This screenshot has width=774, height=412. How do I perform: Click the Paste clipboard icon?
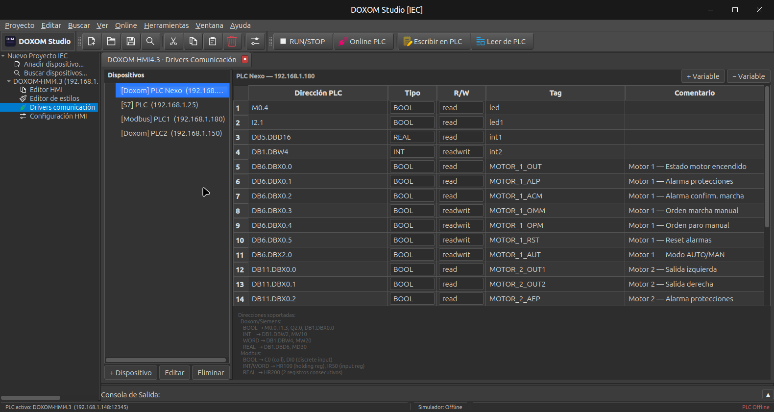point(213,42)
